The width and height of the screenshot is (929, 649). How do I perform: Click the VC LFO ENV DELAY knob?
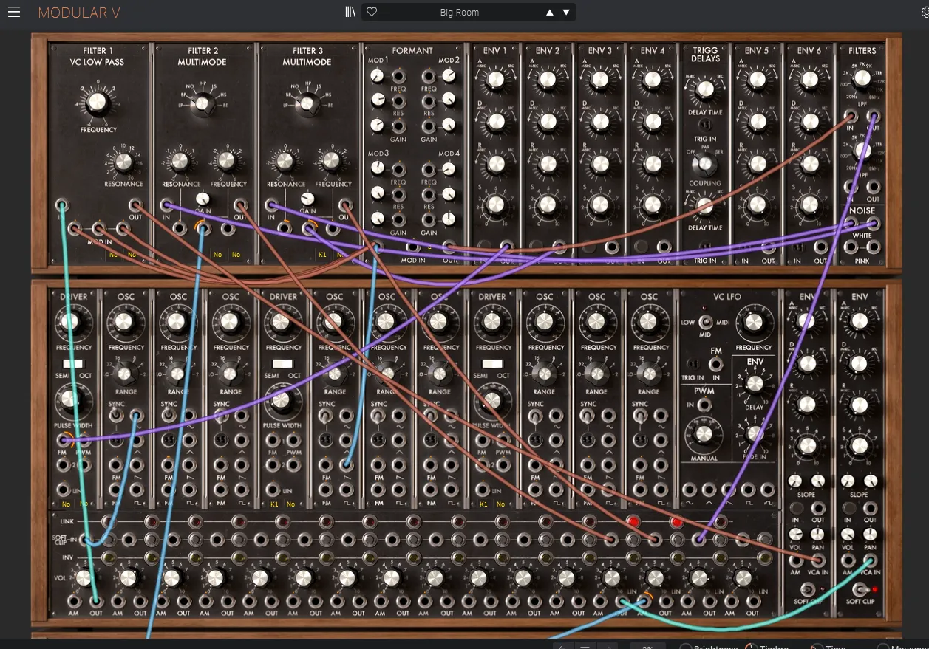click(755, 383)
